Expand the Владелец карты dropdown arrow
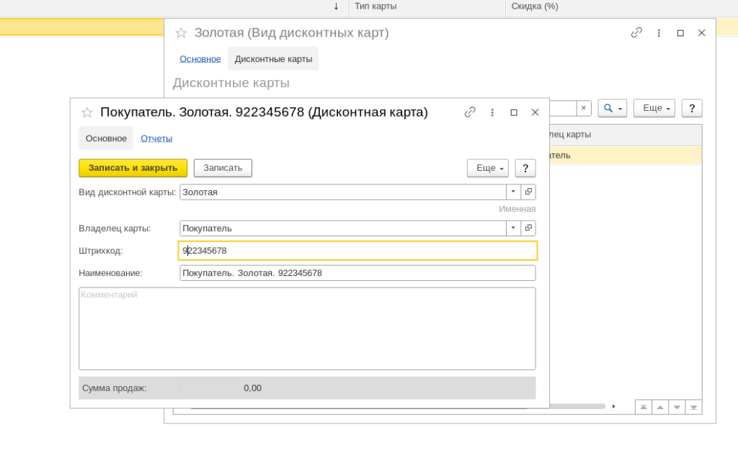738x451 pixels. click(513, 228)
